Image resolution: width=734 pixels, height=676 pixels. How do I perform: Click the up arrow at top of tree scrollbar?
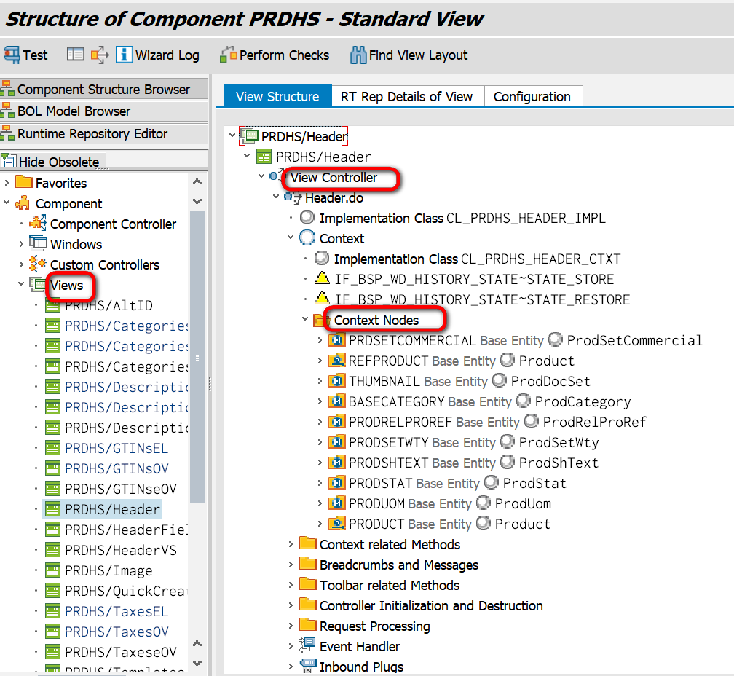197,181
